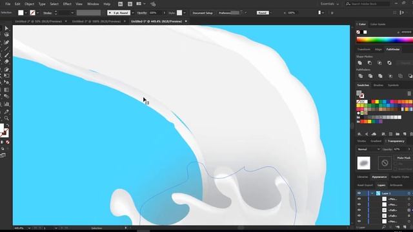
Task: Switch to the Brushes panel tab
Action: pos(378,85)
